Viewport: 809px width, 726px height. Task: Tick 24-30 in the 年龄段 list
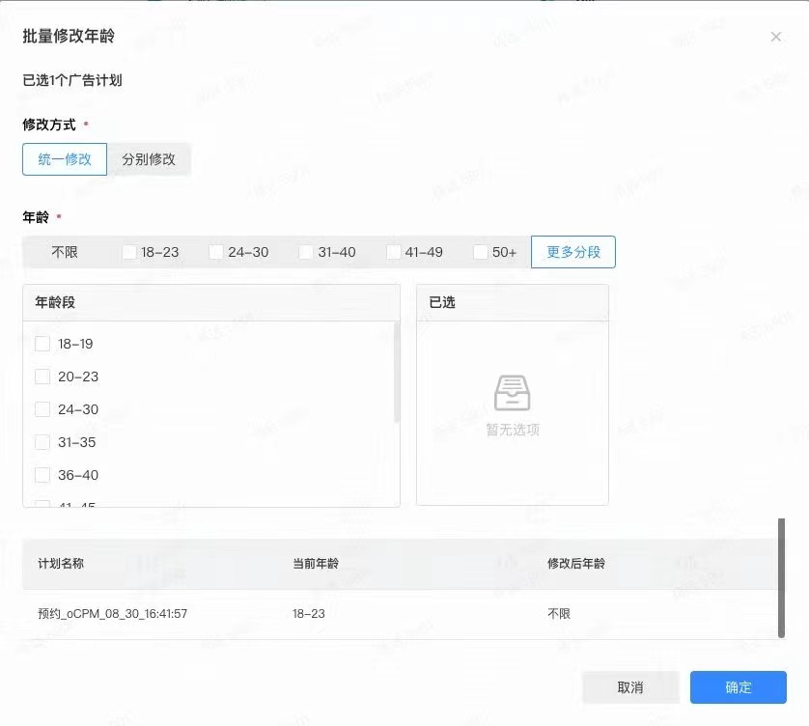(42, 409)
